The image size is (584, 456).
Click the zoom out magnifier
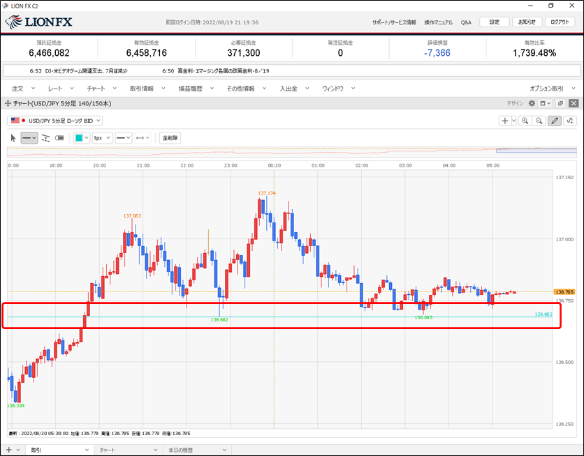[539, 121]
